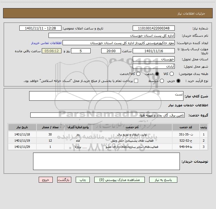The height and width of the screenshot is (209, 216).
Task: Click the unit cell پروژه
Action: point(78,147)
